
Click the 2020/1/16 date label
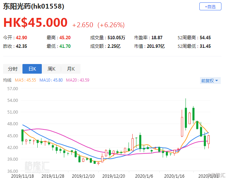[174, 176]
